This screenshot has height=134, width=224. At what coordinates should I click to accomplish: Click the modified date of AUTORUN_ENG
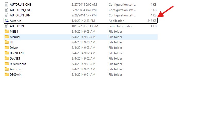[x=84, y=10]
